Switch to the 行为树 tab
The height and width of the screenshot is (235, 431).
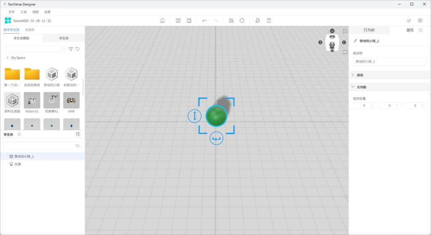point(369,30)
